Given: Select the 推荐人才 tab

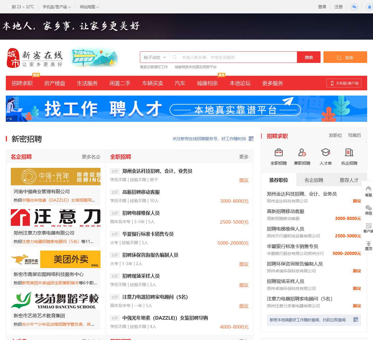Looking at the screenshot, I should tap(349, 180).
